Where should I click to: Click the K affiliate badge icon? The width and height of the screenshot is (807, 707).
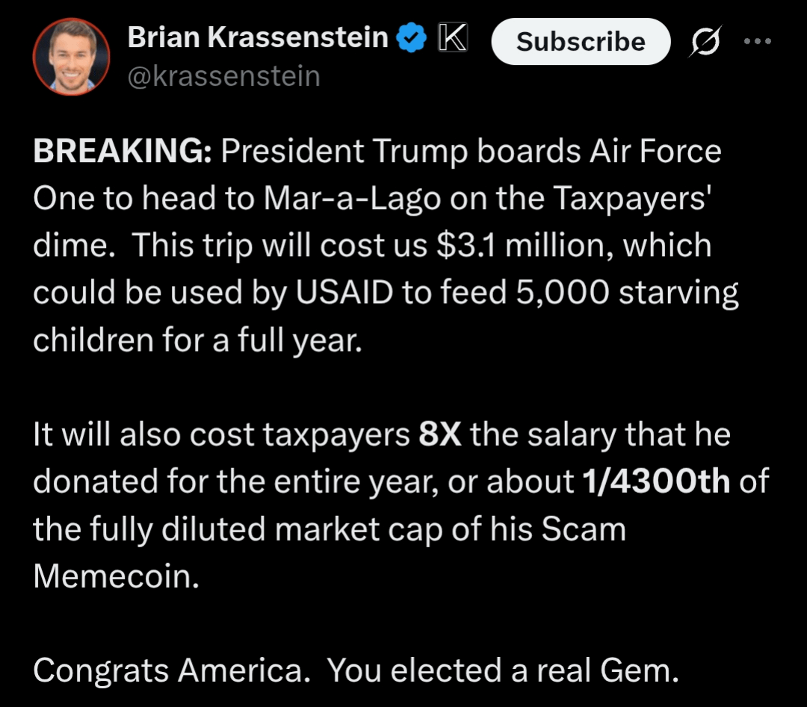point(453,37)
